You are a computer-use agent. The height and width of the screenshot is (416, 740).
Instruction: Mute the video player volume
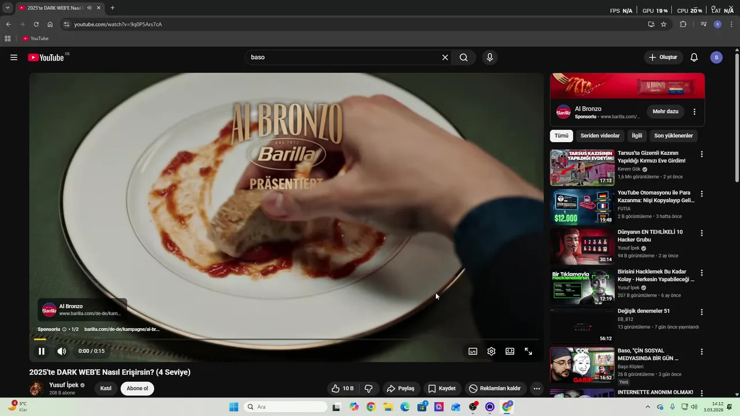point(62,351)
